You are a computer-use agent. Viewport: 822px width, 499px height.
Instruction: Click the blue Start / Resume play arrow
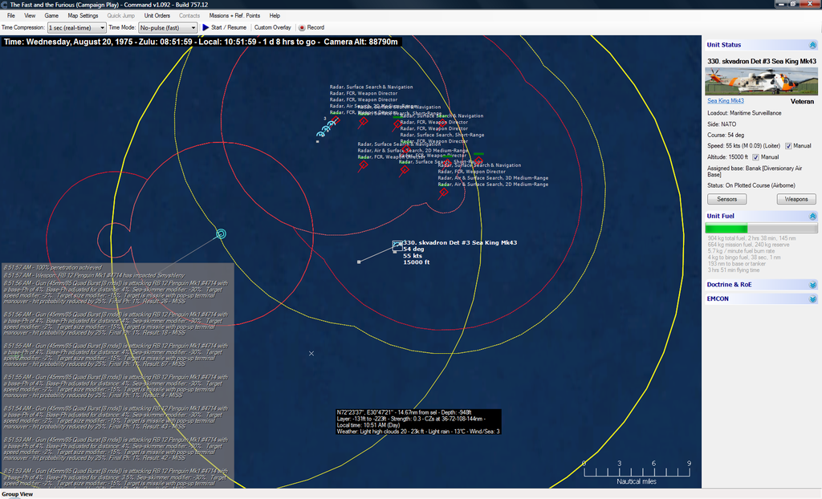(205, 27)
